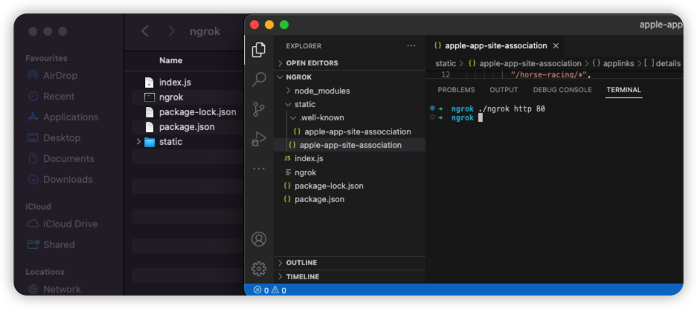
Task: Select the apple-app-site-association editor tab
Action: tap(496, 46)
